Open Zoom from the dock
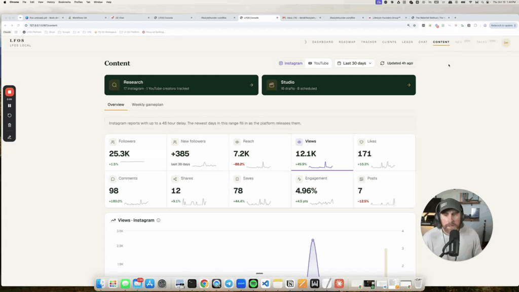The height and width of the screenshot is (292, 519). (x=241, y=283)
